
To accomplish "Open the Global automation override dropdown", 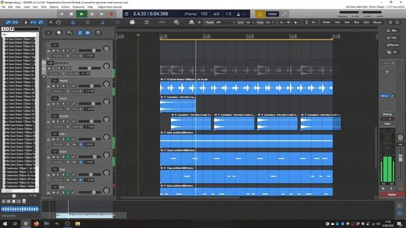I will coord(272,14).
